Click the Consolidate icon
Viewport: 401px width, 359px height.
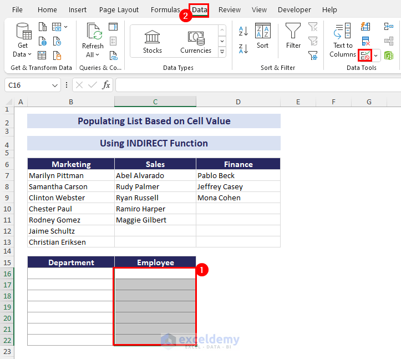388,27
